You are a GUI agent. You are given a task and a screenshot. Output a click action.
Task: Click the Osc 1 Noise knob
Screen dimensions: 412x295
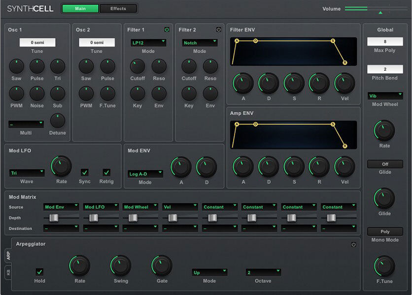click(x=37, y=93)
